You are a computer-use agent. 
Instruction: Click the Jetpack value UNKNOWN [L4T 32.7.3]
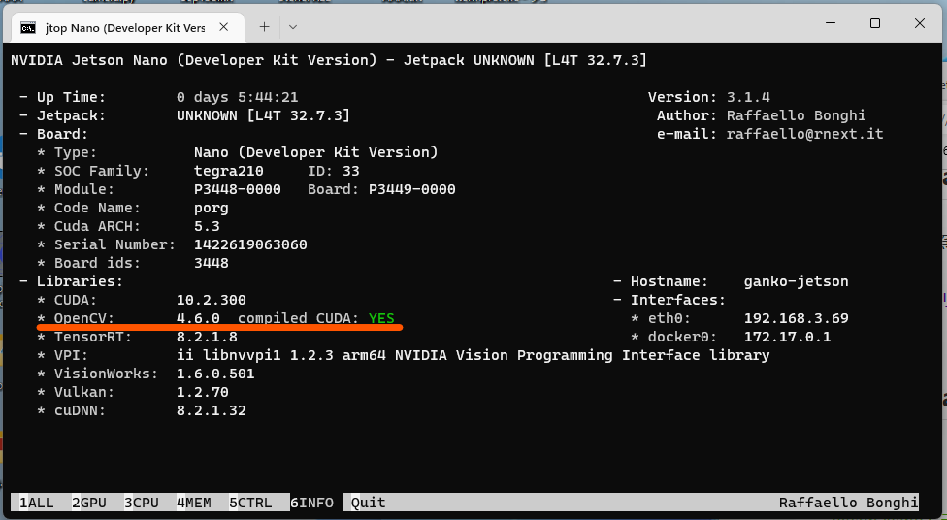point(263,115)
